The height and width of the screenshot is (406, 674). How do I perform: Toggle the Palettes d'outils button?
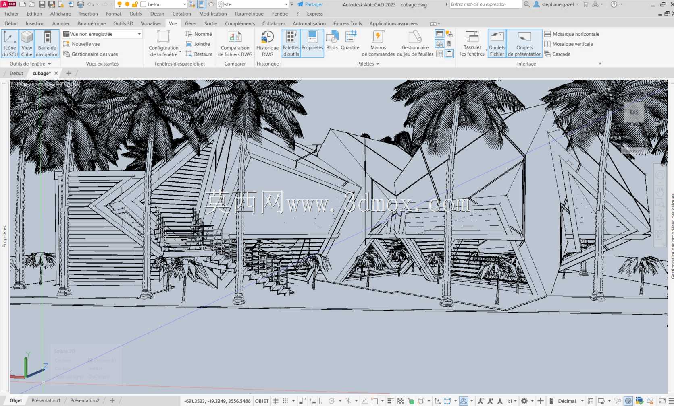pyautogui.click(x=291, y=43)
